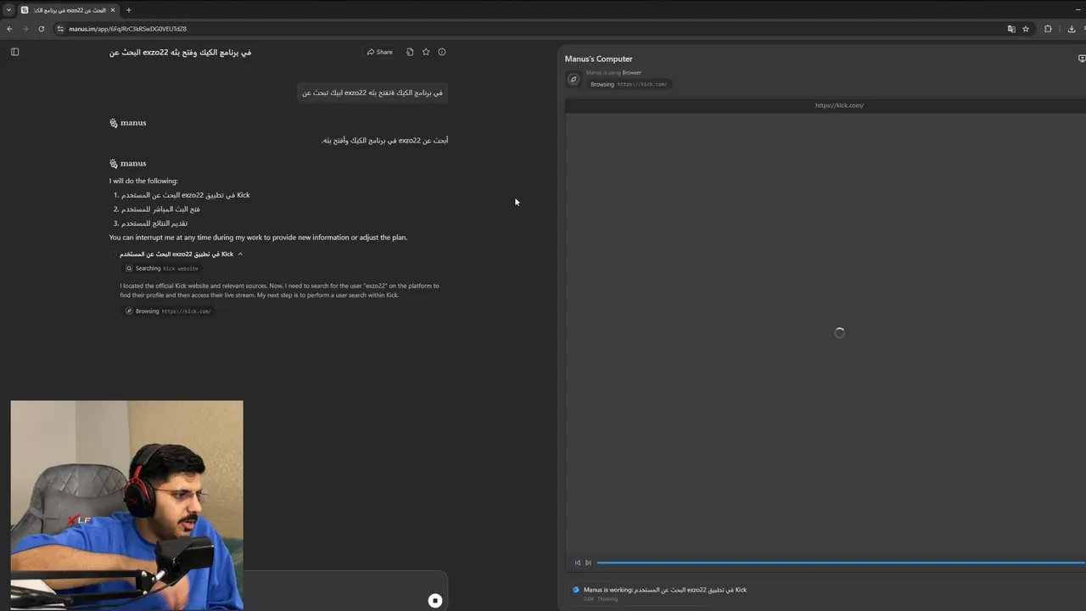This screenshot has height=611, width=1086.
Task: Click the copy document icon beside Share
Action: [410, 52]
